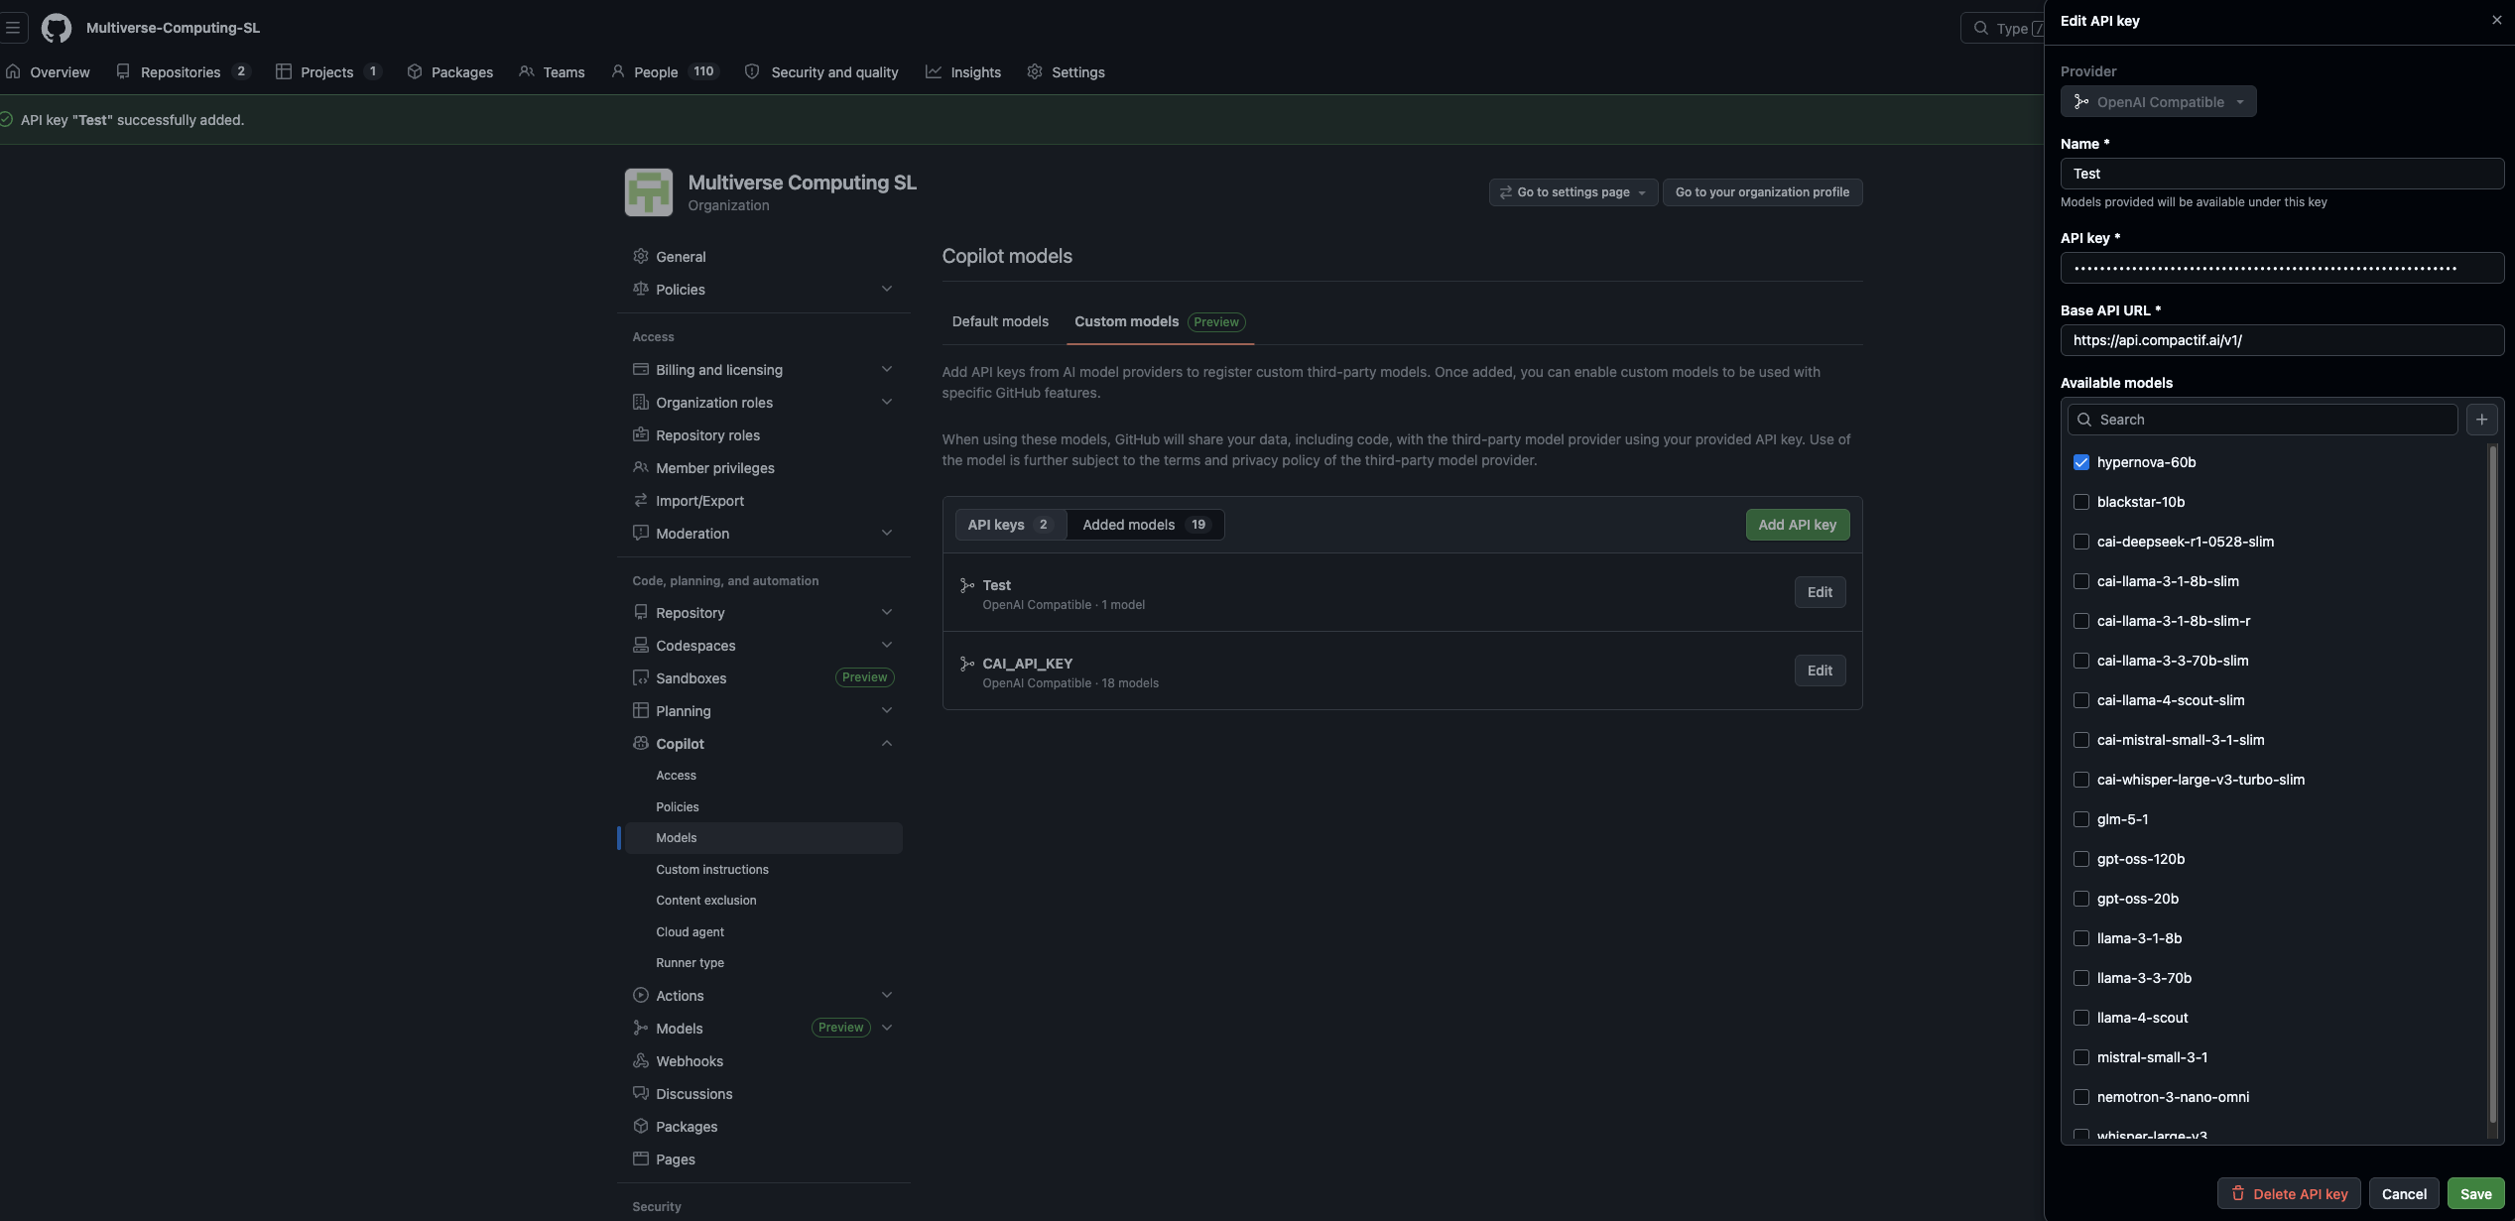Screen dimensions: 2515x1221
Task: Click the Webhooks sidebar icon
Action: tap(641, 1060)
